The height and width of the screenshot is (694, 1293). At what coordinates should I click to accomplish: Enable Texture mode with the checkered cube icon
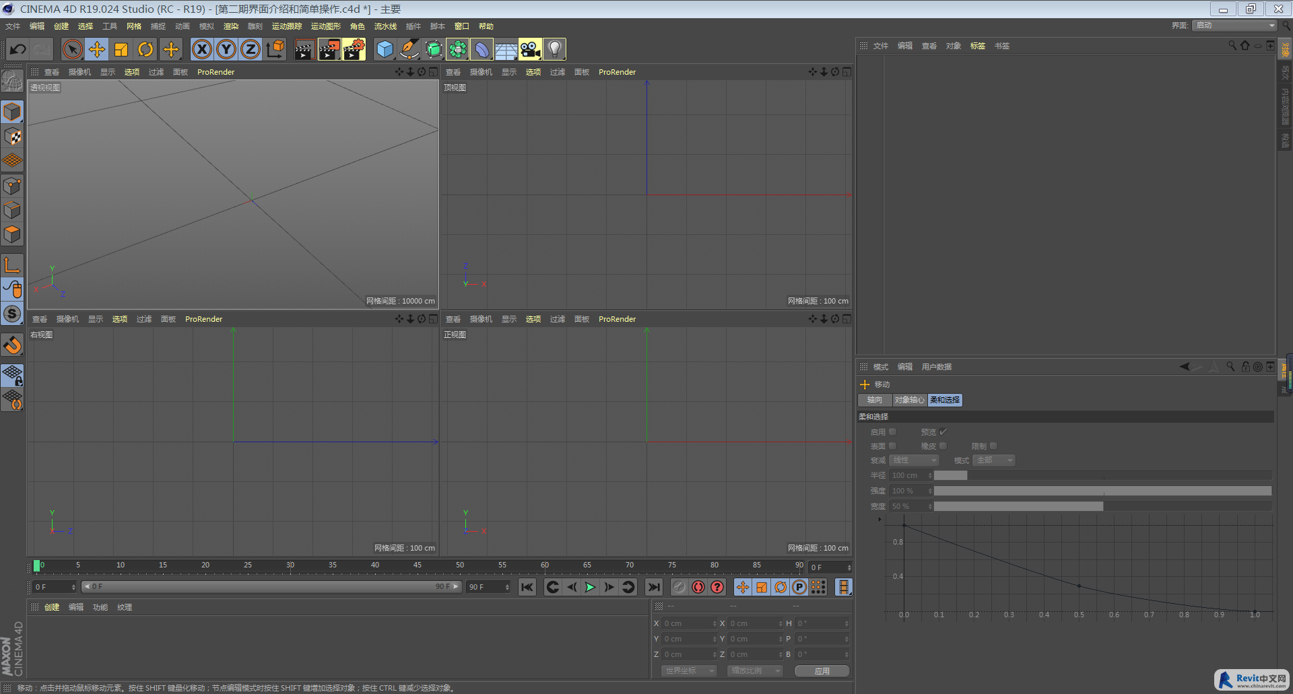point(12,137)
